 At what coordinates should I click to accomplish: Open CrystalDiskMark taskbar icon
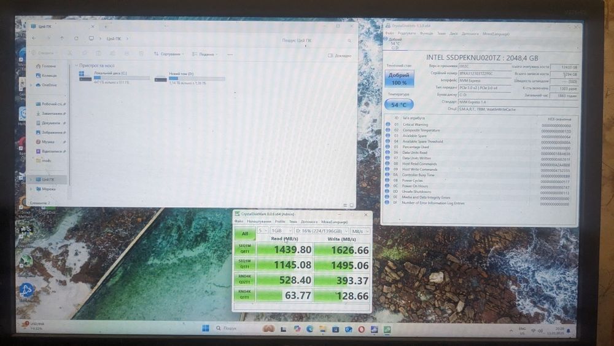[x=387, y=329]
